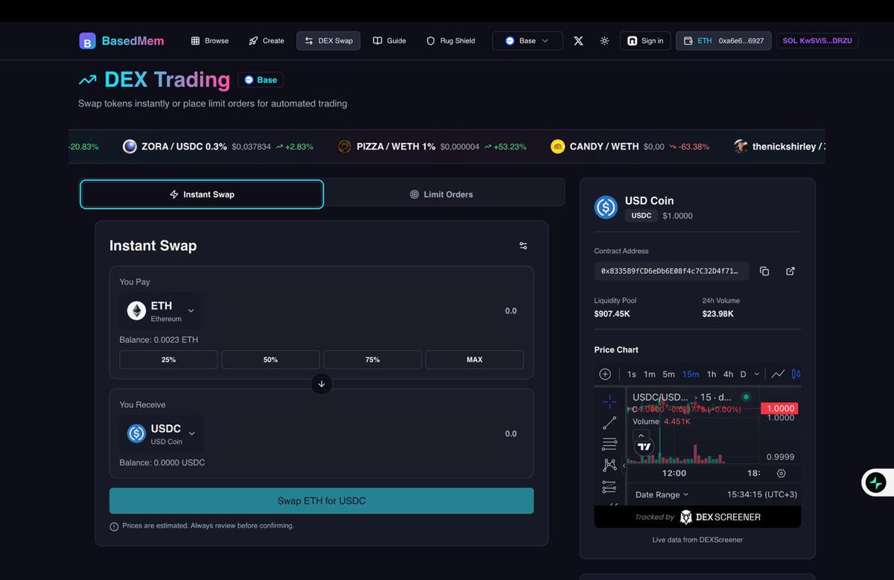Screen dimensions: 894x580
Task: Click PIZZA / WETH 1% ticker entry
Action: [432, 147]
